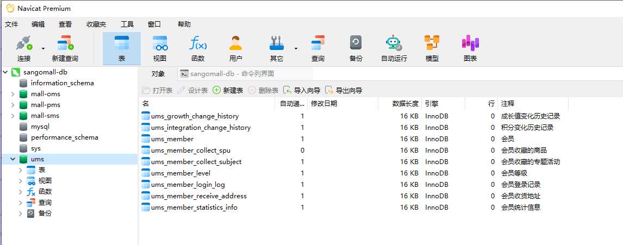Expand the mall-pms database

(x=13, y=105)
